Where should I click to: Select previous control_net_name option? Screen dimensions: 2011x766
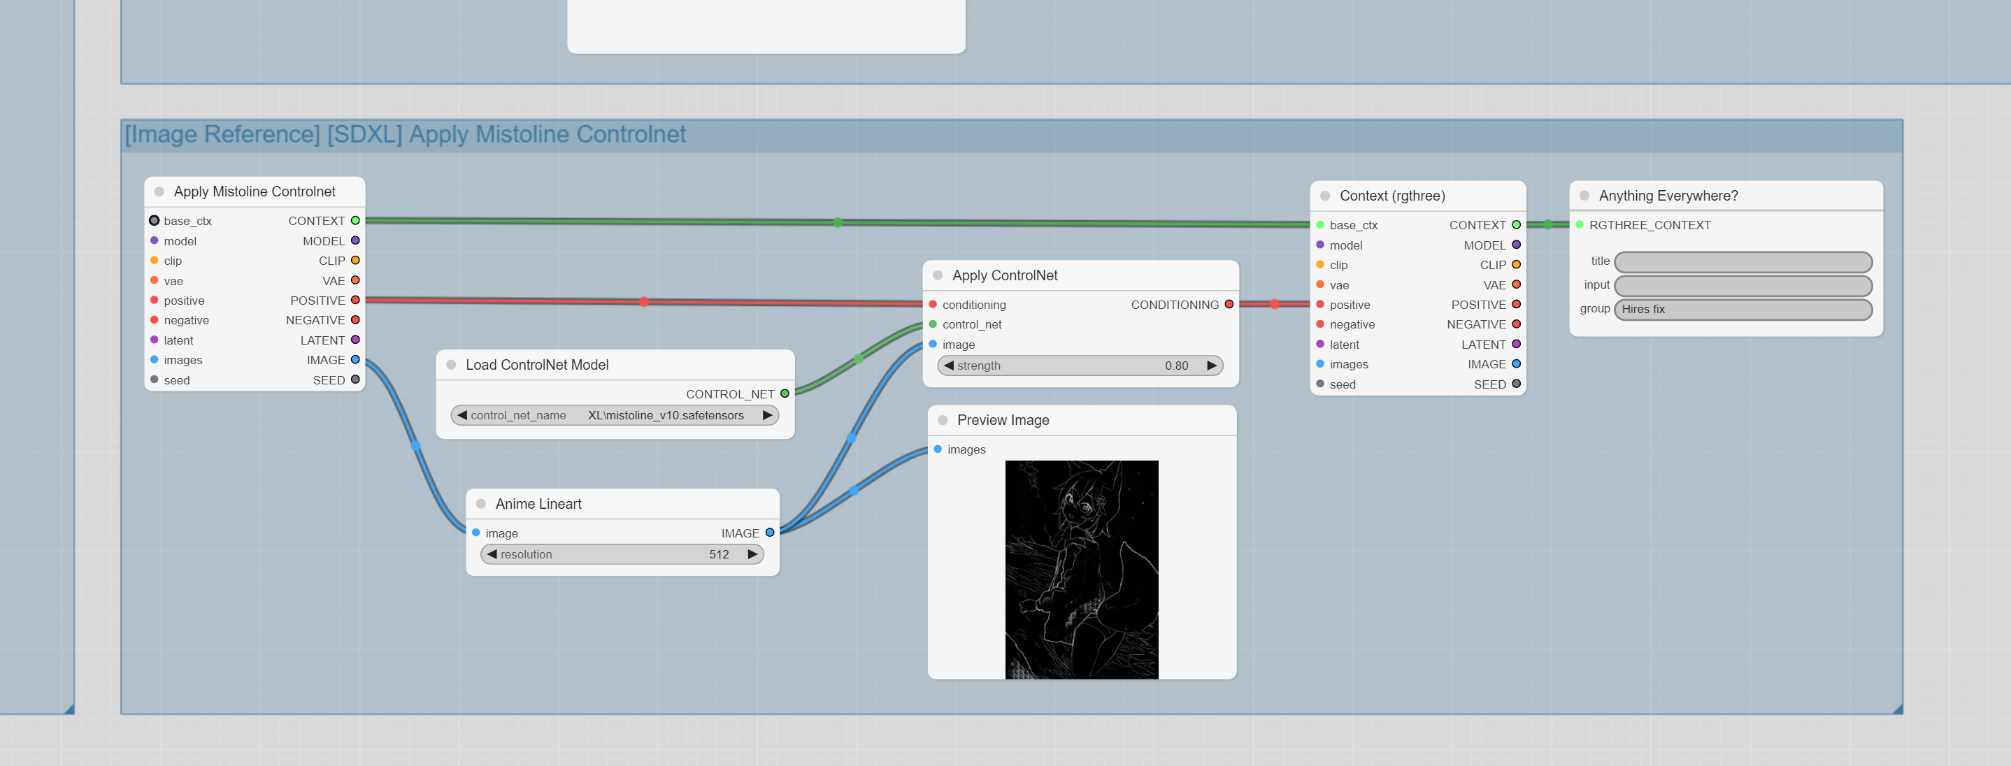pyautogui.click(x=462, y=415)
